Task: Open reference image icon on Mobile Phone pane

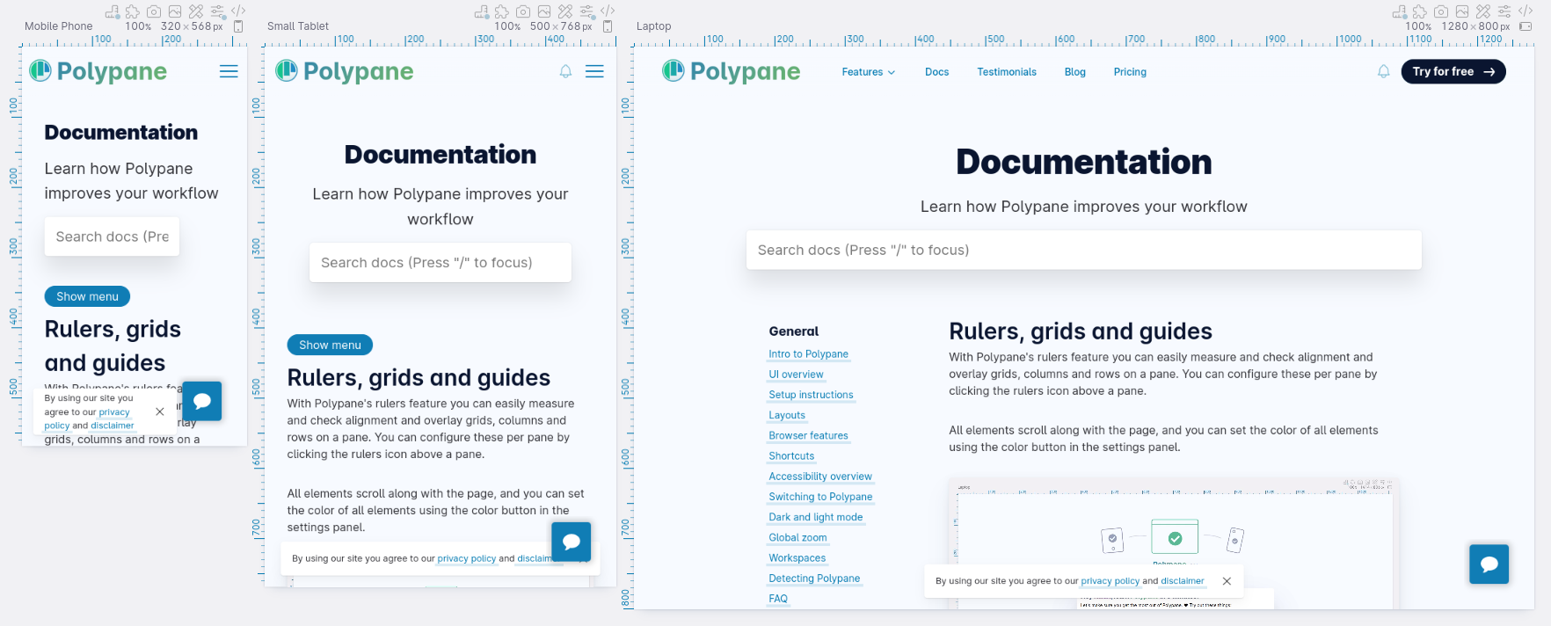Action: pos(175,11)
